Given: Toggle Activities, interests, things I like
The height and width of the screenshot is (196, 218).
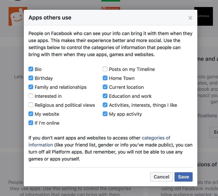Looking at the screenshot, I should pyautogui.click(x=105, y=105).
